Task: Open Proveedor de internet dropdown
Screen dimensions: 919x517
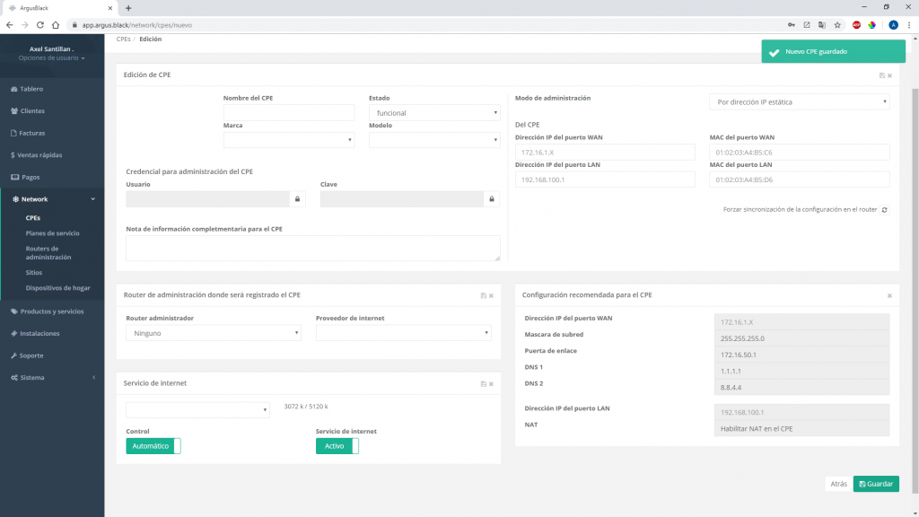Action: tap(403, 333)
